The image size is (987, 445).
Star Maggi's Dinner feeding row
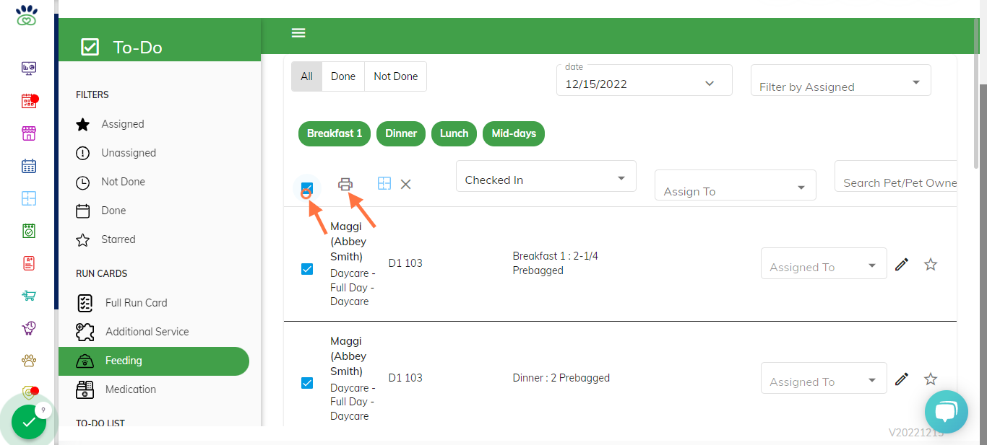[x=931, y=379]
